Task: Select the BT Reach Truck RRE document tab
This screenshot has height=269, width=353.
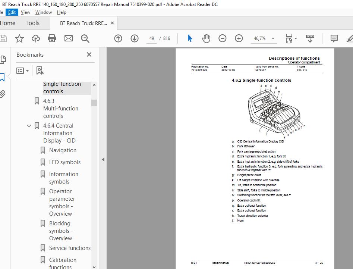Action: [x=83, y=23]
